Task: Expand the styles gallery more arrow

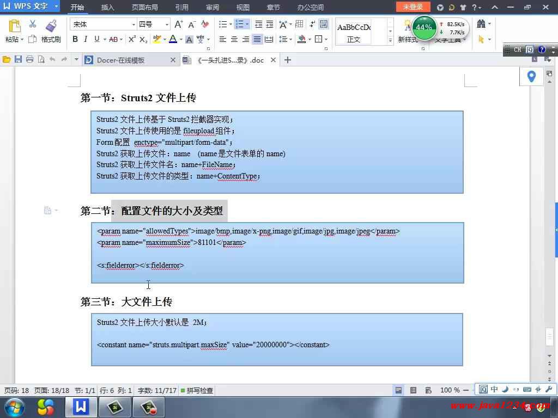Action: 390,40
